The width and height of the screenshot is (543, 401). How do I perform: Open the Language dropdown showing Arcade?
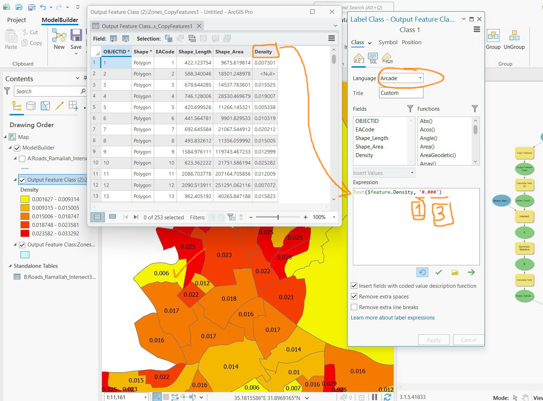(401, 78)
